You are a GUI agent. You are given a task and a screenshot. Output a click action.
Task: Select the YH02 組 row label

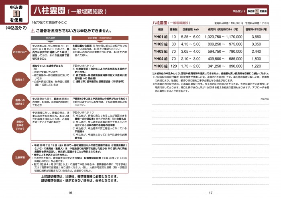click(x=161, y=44)
